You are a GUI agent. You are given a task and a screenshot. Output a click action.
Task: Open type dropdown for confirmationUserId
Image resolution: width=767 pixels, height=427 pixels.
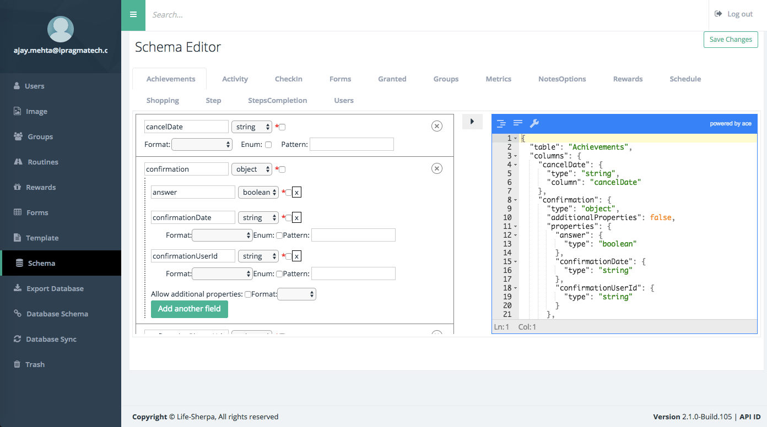click(258, 256)
